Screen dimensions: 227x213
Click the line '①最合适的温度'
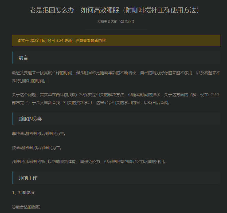(26, 207)
